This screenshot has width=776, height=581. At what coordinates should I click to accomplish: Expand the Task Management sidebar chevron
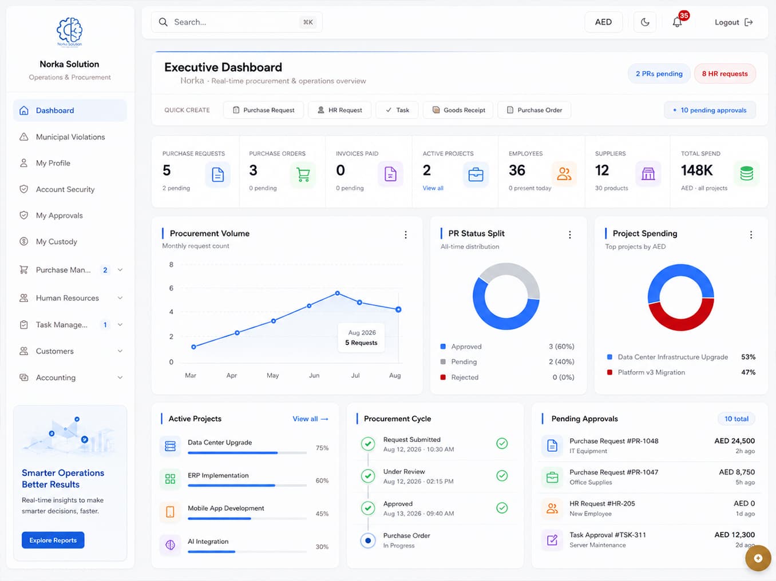(x=120, y=325)
